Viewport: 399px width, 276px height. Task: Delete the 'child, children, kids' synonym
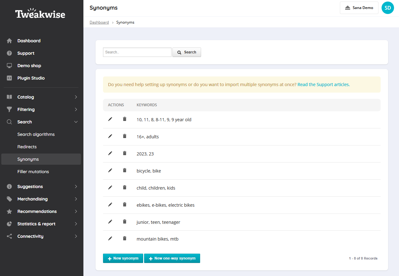pos(124,187)
